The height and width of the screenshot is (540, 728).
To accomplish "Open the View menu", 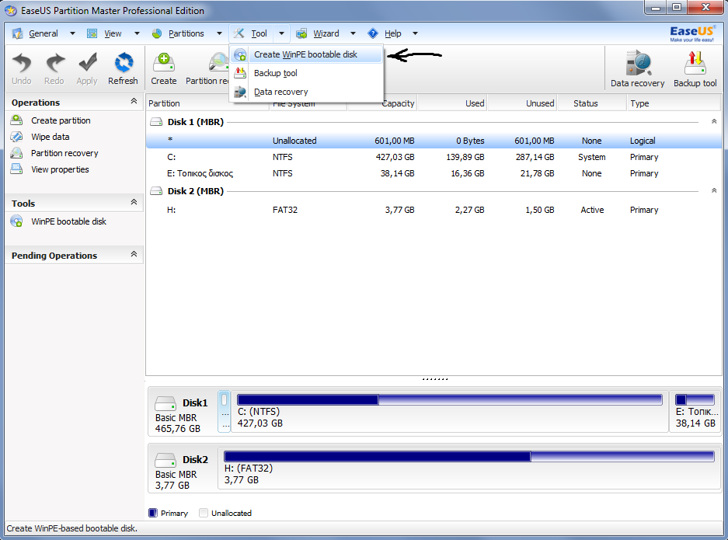I will (x=113, y=33).
